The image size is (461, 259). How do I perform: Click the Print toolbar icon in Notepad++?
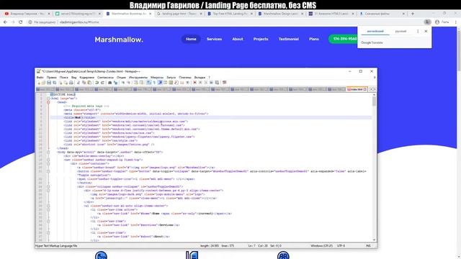(71, 83)
